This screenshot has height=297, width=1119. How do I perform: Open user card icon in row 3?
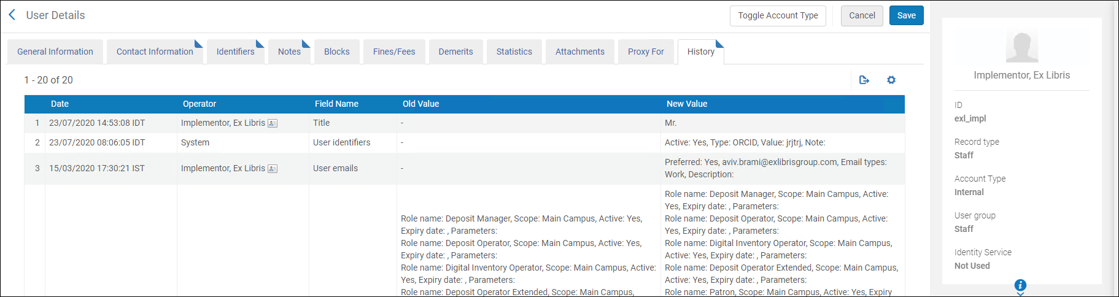click(273, 169)
